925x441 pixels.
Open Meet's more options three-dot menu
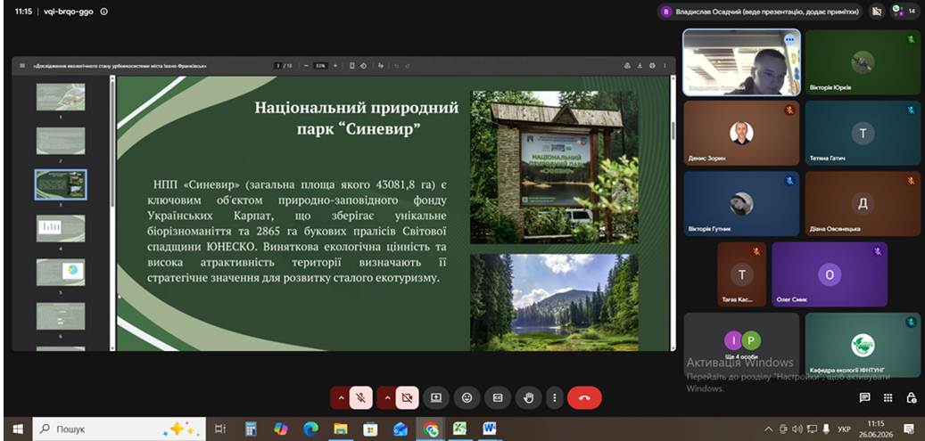click(x=555, y=398)
